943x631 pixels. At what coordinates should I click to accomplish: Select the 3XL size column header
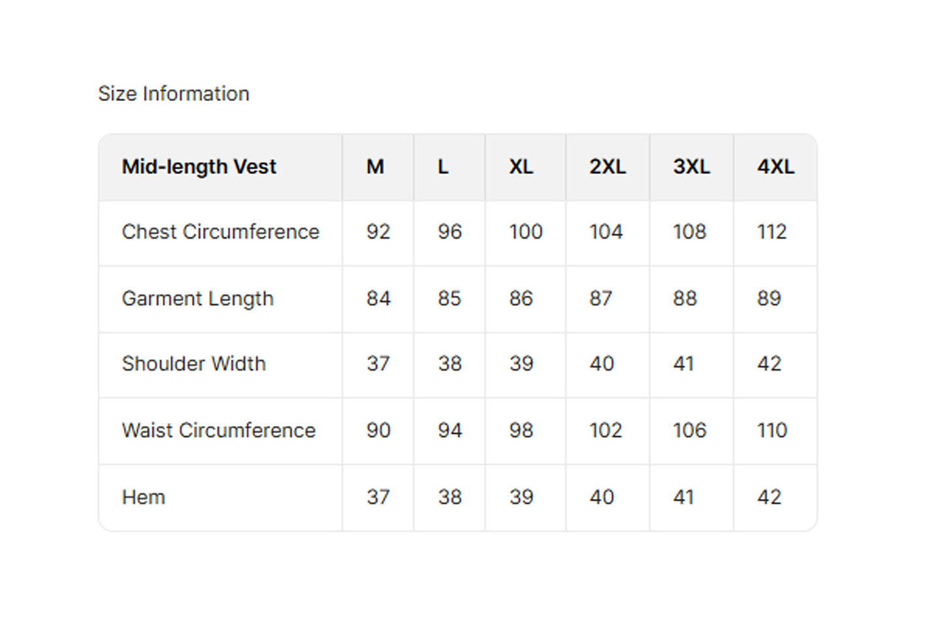point(691,167)
